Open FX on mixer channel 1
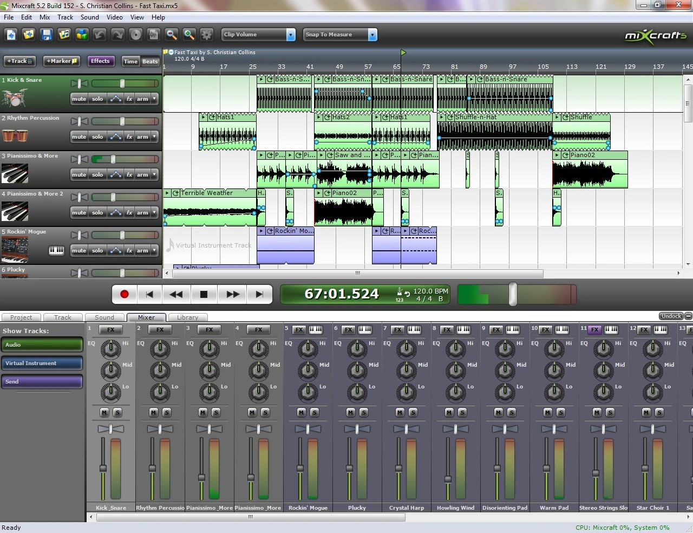 coord(111,329)
